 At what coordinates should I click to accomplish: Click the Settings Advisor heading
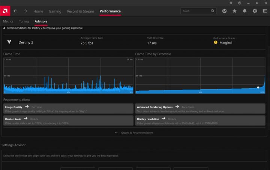pos(13,145)
